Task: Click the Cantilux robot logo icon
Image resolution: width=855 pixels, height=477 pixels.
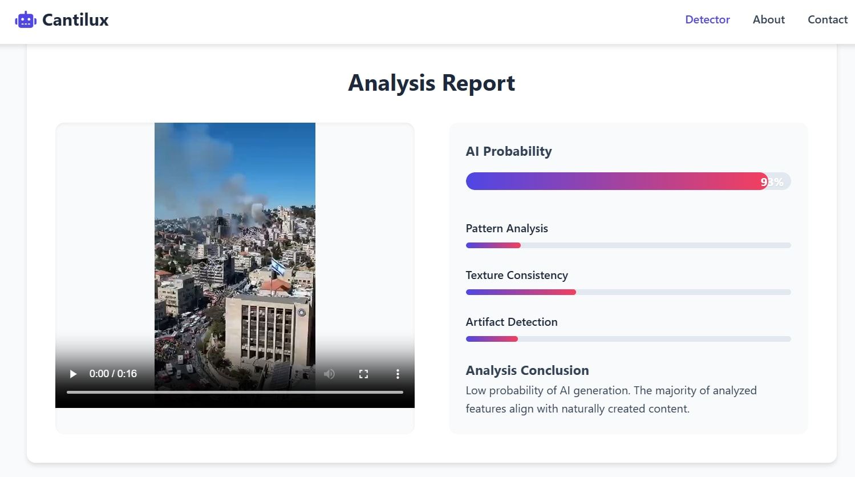Action: pyautogui.click(x=26, y=20)
